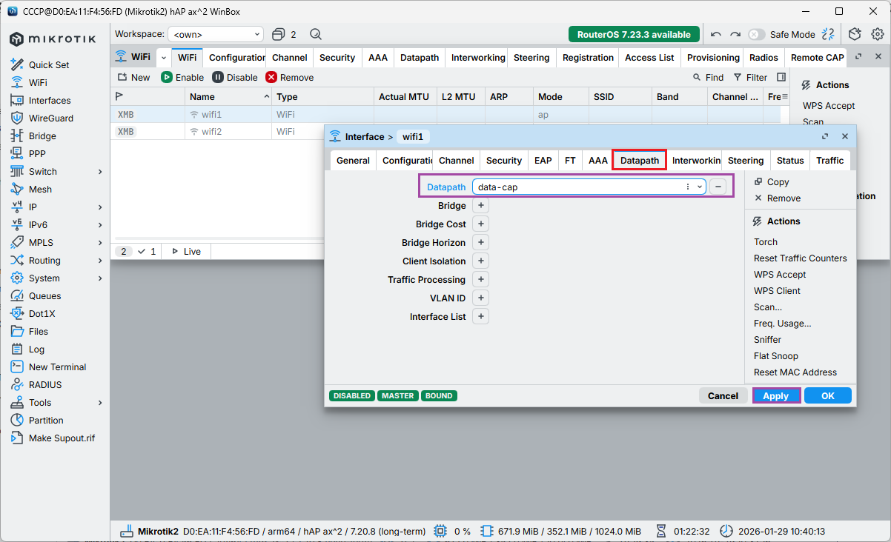Open WiFi menu in the sidebar
Viewport: 891px width, 542px height.
(x=38, y=83)
